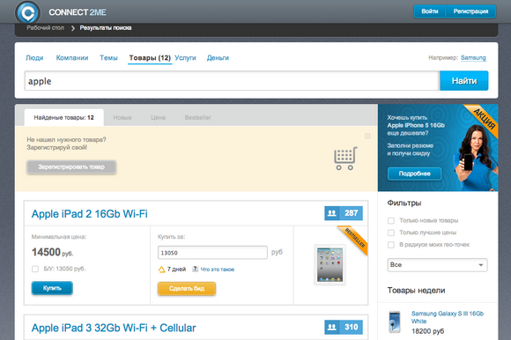Click the followers icon showing 287

(332, 213)
